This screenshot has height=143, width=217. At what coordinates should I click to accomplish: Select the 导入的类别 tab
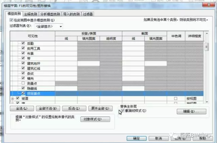click(71, 14)
